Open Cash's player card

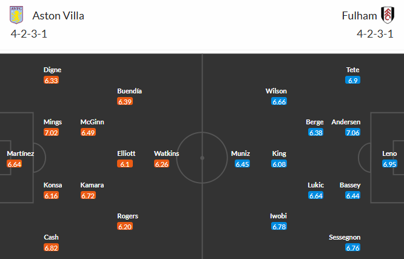[52, 237]
